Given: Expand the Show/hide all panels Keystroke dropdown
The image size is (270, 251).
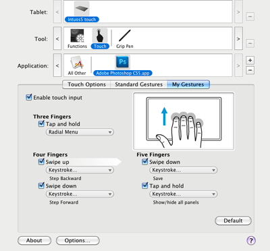Looking at the screenshot, I should tap(184, 194).
